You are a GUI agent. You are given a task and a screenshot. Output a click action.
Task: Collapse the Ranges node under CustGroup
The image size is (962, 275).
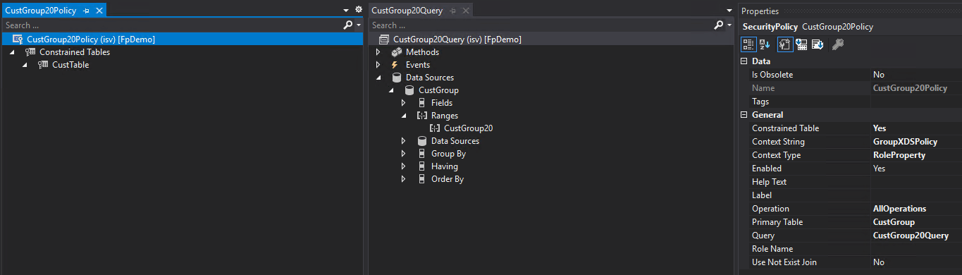(x=403, y=116)
